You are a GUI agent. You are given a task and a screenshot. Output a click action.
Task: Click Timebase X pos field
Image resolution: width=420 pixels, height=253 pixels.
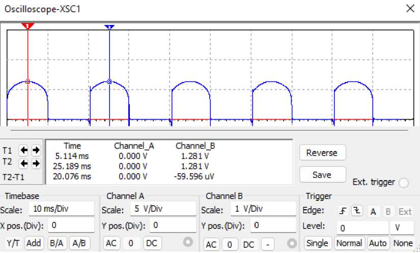tap(71, 225)
